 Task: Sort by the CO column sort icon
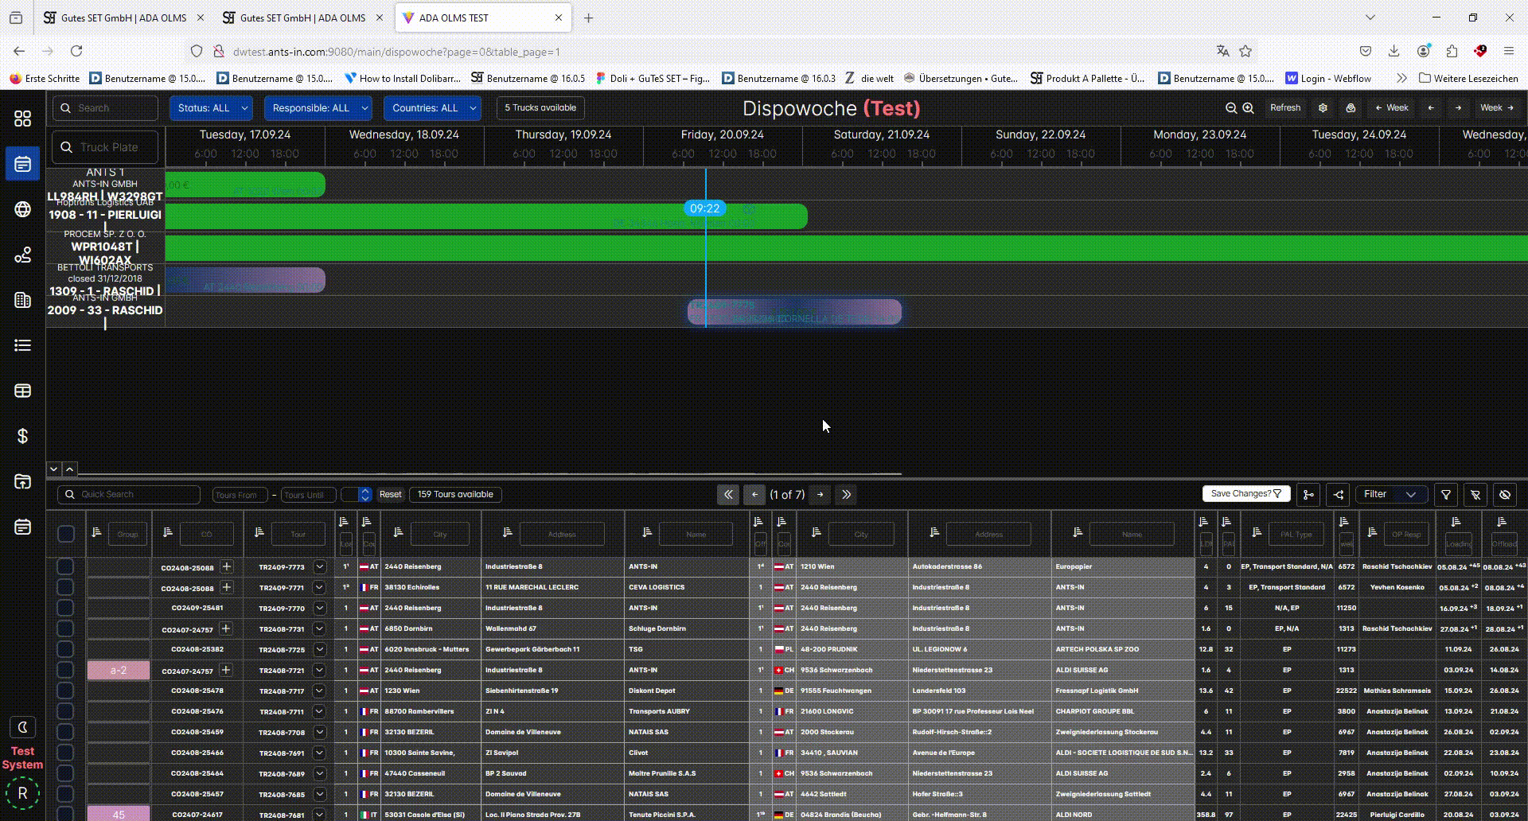167,532
